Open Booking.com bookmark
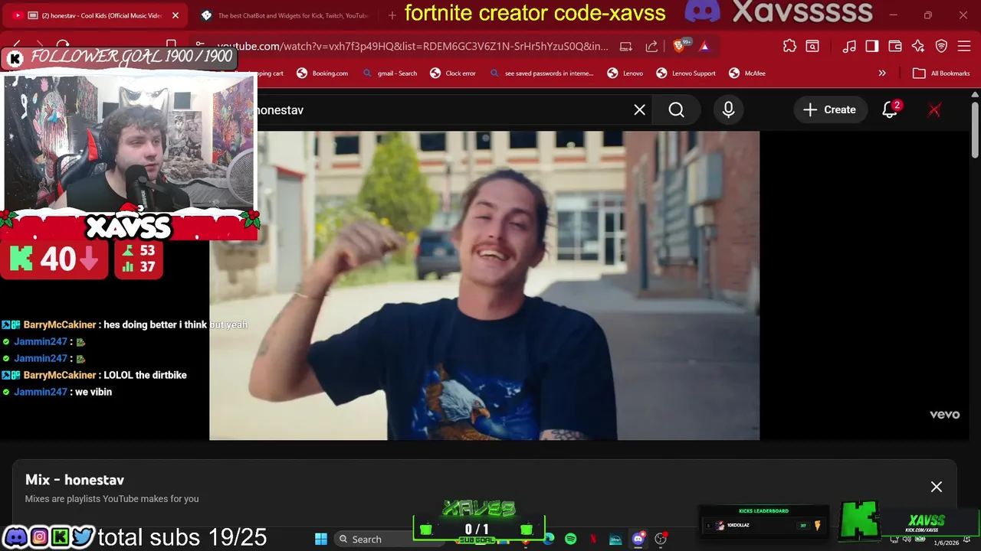This screenshot has height=551, width=981. tap(323, 73)
